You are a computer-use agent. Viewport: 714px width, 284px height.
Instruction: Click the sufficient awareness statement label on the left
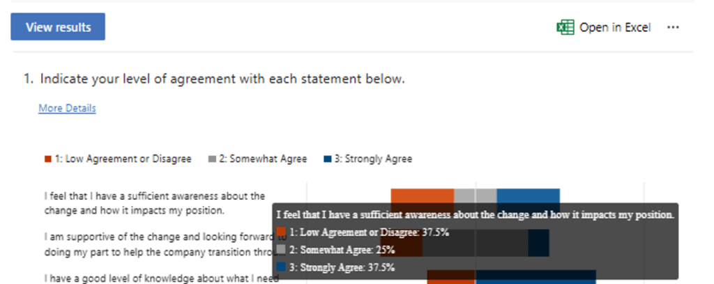click(x=154, y=203)
